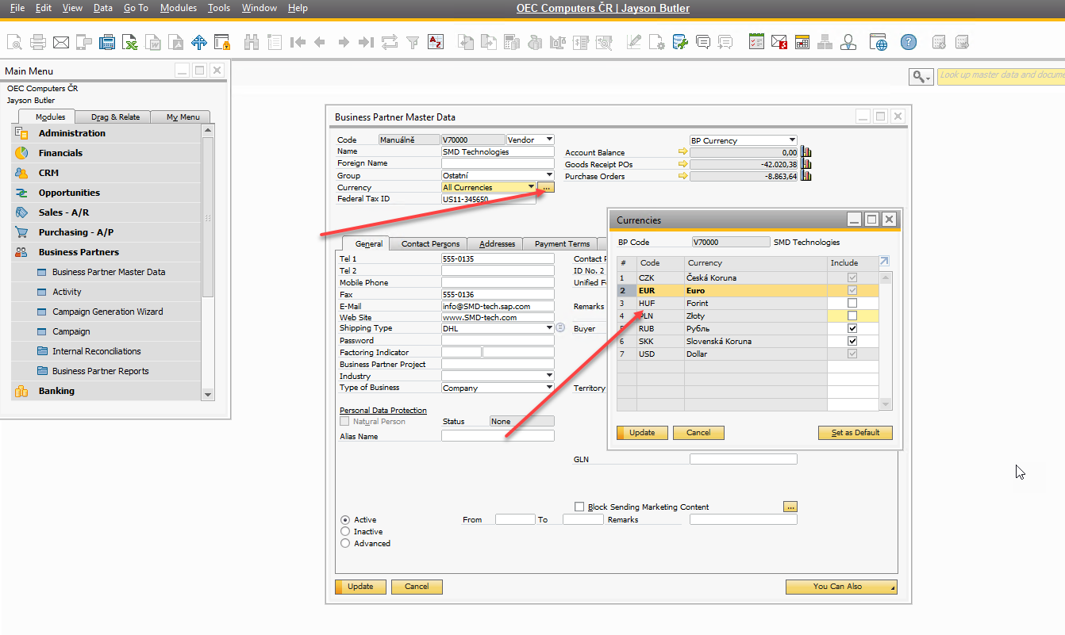The image size is (1065, 635).
Task: Open the Messages/Alerts overview icon
Action: coord(779,42)
